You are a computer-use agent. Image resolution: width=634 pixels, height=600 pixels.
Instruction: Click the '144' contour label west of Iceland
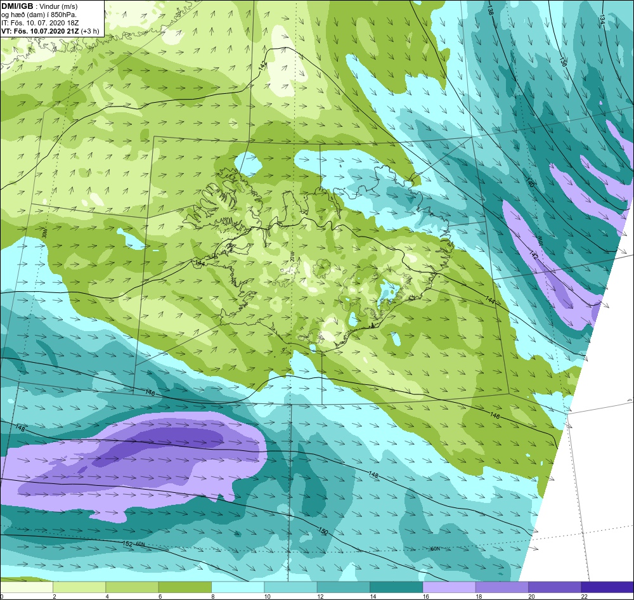[x=200, y=263]
